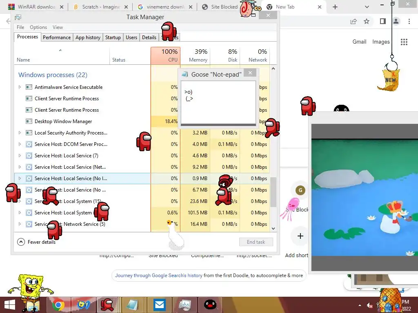
Task: Click the Task Manager title bar icon
Action: [x=18, y=17]
